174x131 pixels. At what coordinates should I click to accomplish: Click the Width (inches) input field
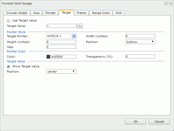(x=140, y=36)
